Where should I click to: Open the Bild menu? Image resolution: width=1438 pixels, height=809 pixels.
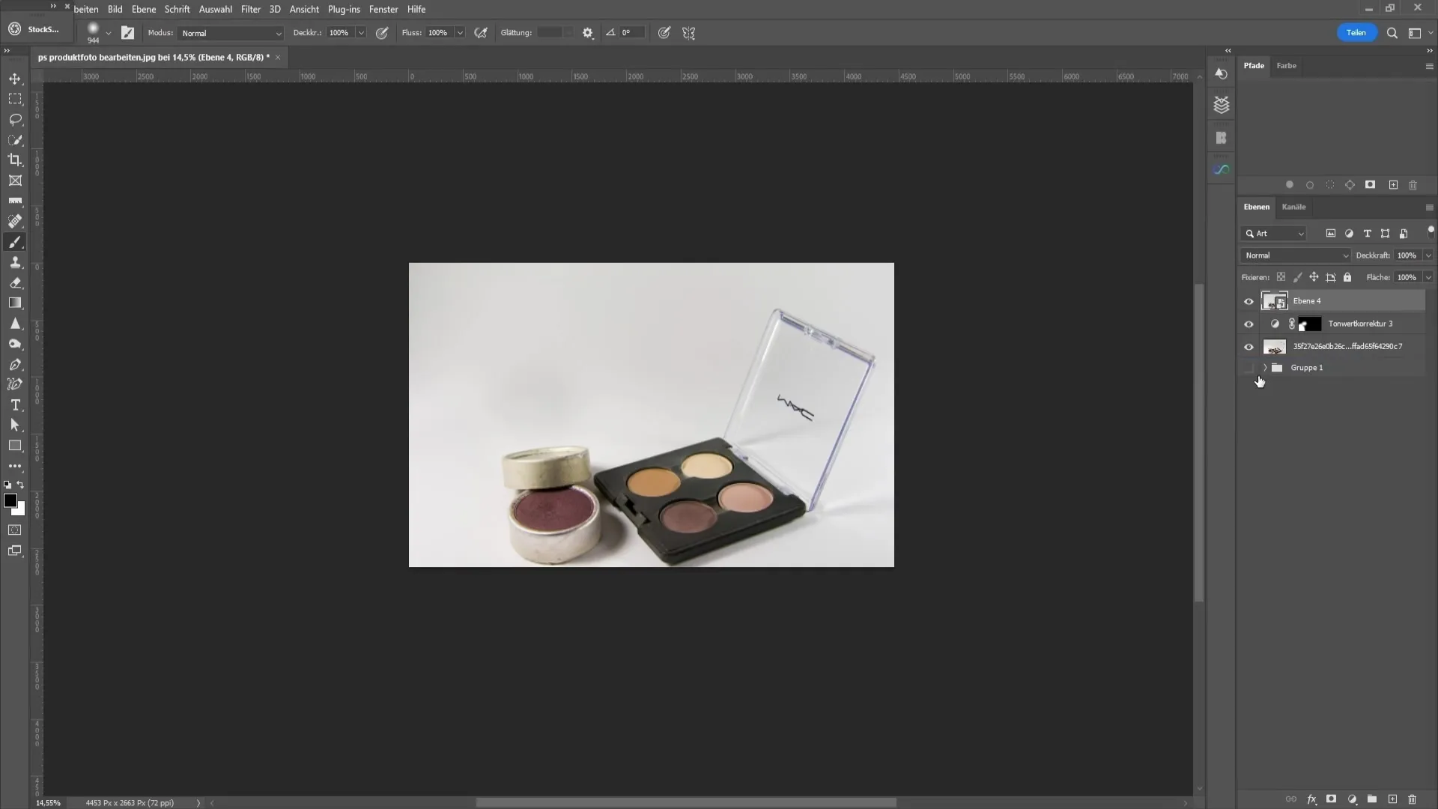point(115,9)
